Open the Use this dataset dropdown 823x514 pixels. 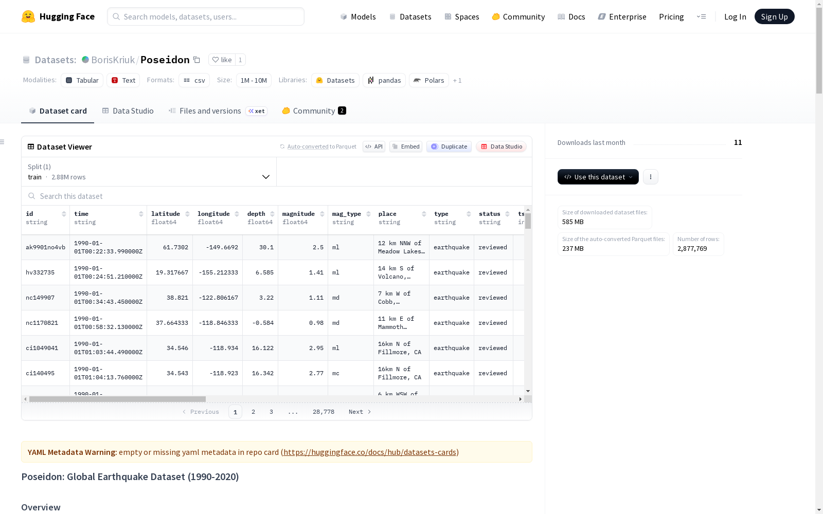coord(598,177)
